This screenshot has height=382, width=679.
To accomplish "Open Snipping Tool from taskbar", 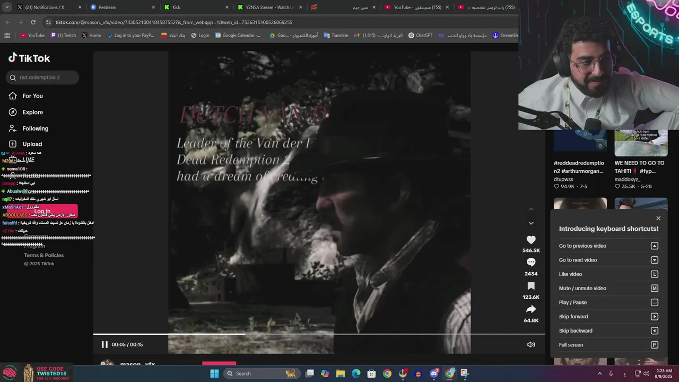I will click(x=465, y=374).
